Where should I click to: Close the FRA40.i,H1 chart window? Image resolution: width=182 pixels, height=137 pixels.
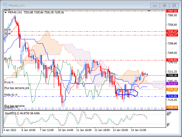pos(174,5)
